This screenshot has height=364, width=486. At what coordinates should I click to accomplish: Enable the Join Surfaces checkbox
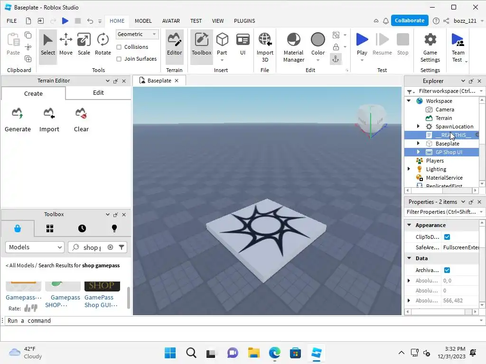(x=119, y=59)
